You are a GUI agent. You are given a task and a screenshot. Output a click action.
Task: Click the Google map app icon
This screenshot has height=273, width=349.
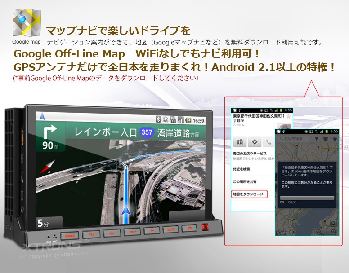click(x=27, y=22)
